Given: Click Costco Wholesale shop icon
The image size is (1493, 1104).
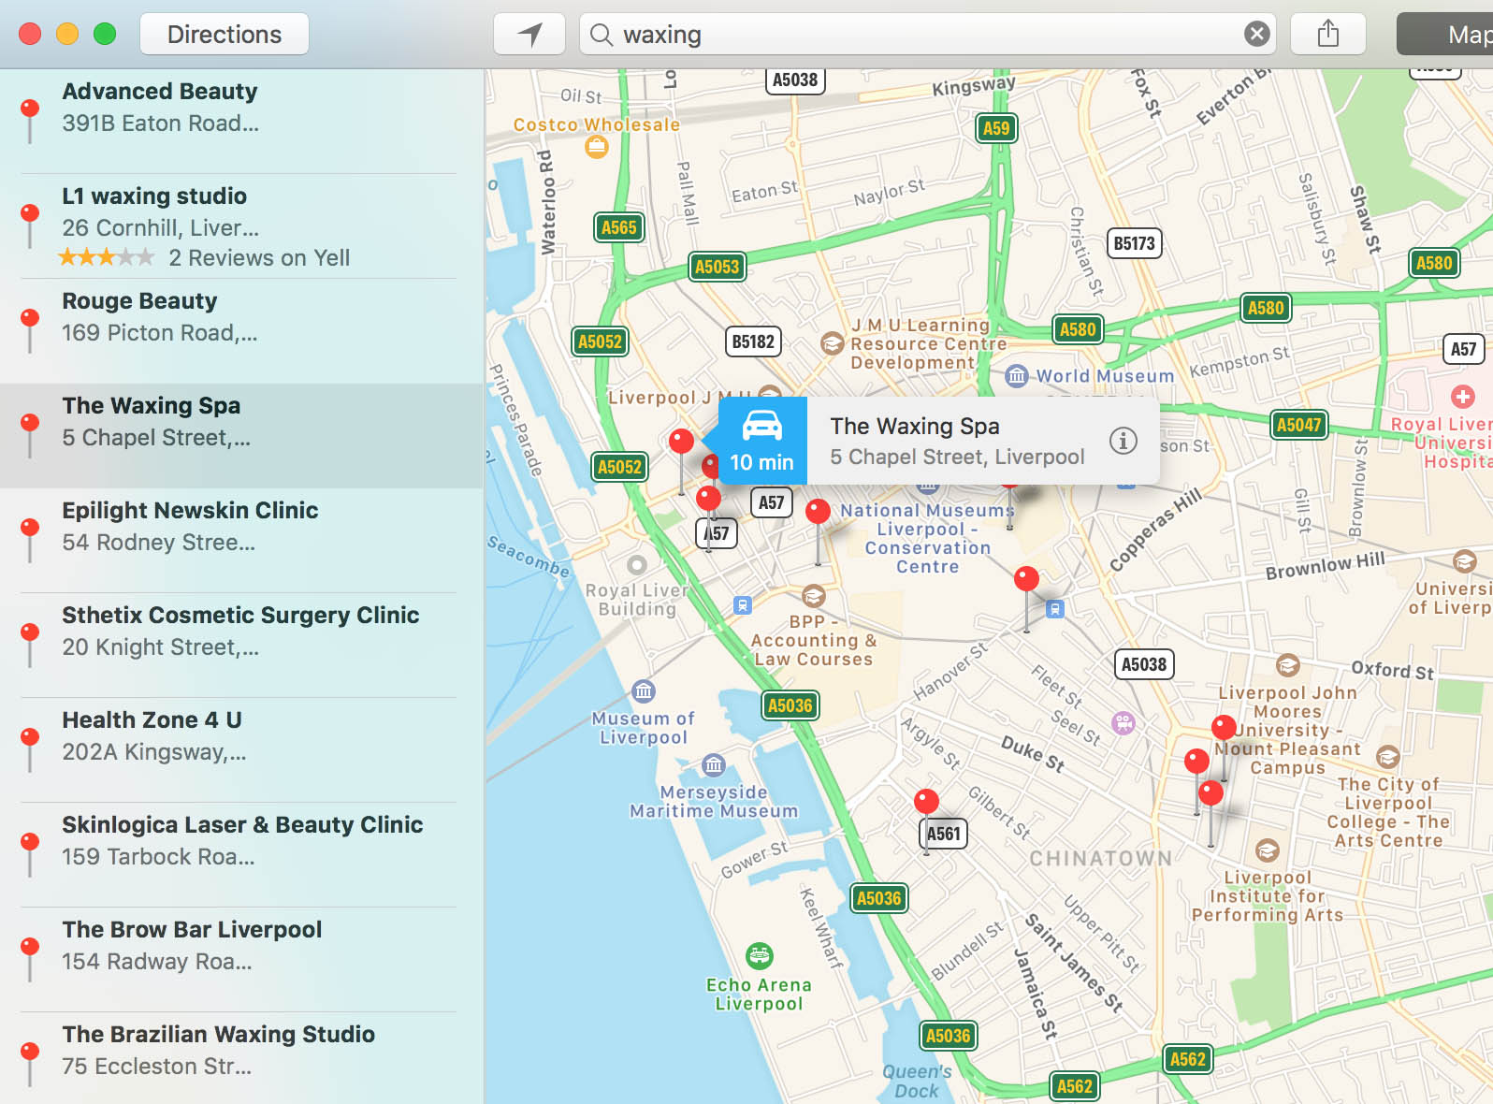Looking at the screenshot, I should coord(597,147).
